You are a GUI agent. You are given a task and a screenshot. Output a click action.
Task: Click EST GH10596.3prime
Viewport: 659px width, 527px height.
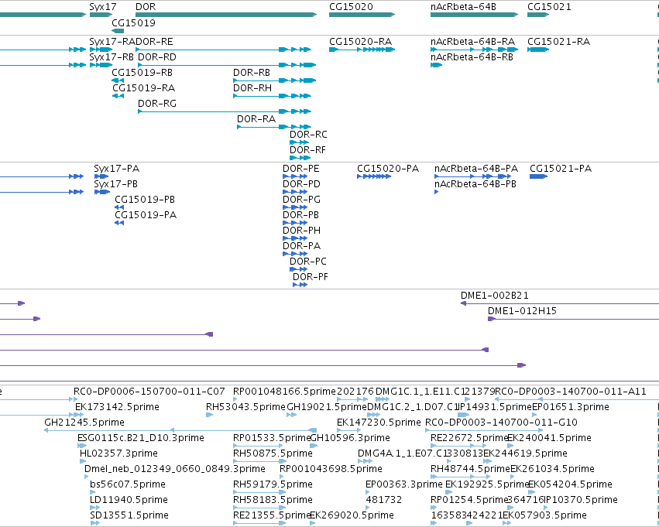pos(313,446)
